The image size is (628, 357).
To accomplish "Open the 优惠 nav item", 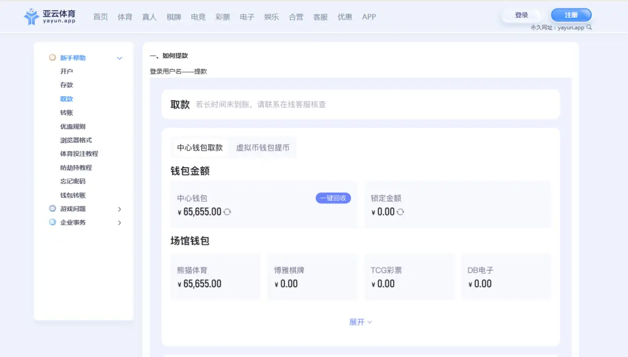I will pyautogui.click(x=345, y=17).
